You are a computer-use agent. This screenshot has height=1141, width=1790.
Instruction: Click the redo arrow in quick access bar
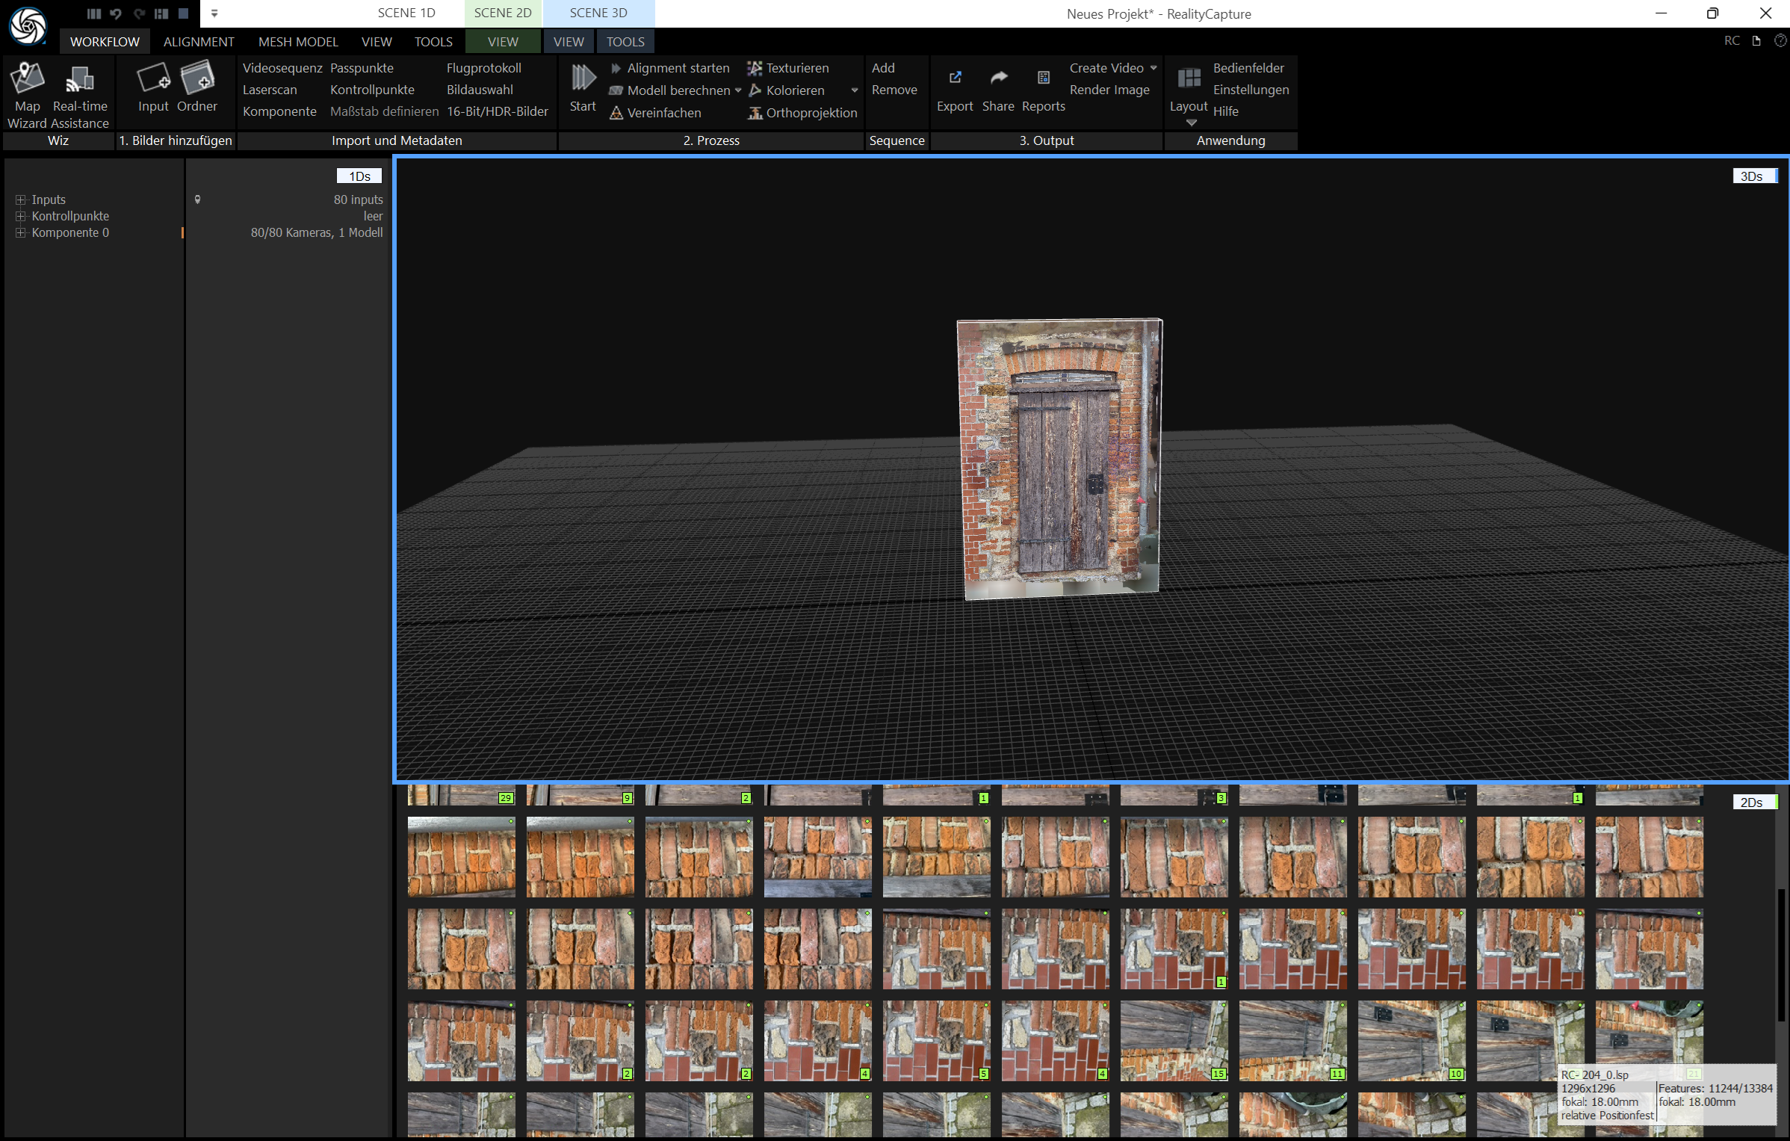coord(139,13)
